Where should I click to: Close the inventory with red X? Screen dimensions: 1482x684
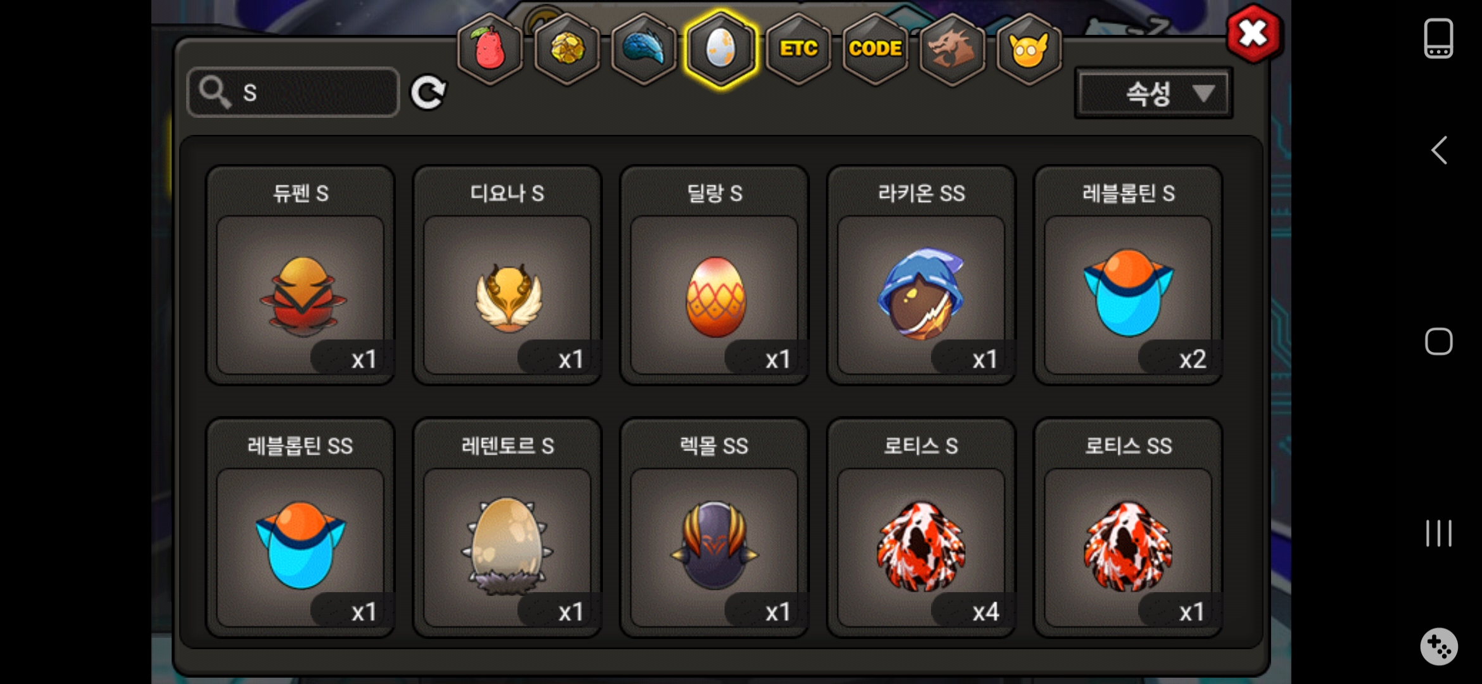(1253, 34)
